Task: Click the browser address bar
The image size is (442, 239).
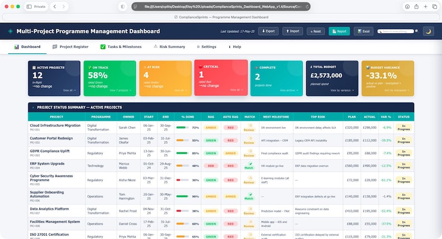Action: point(221,7)
